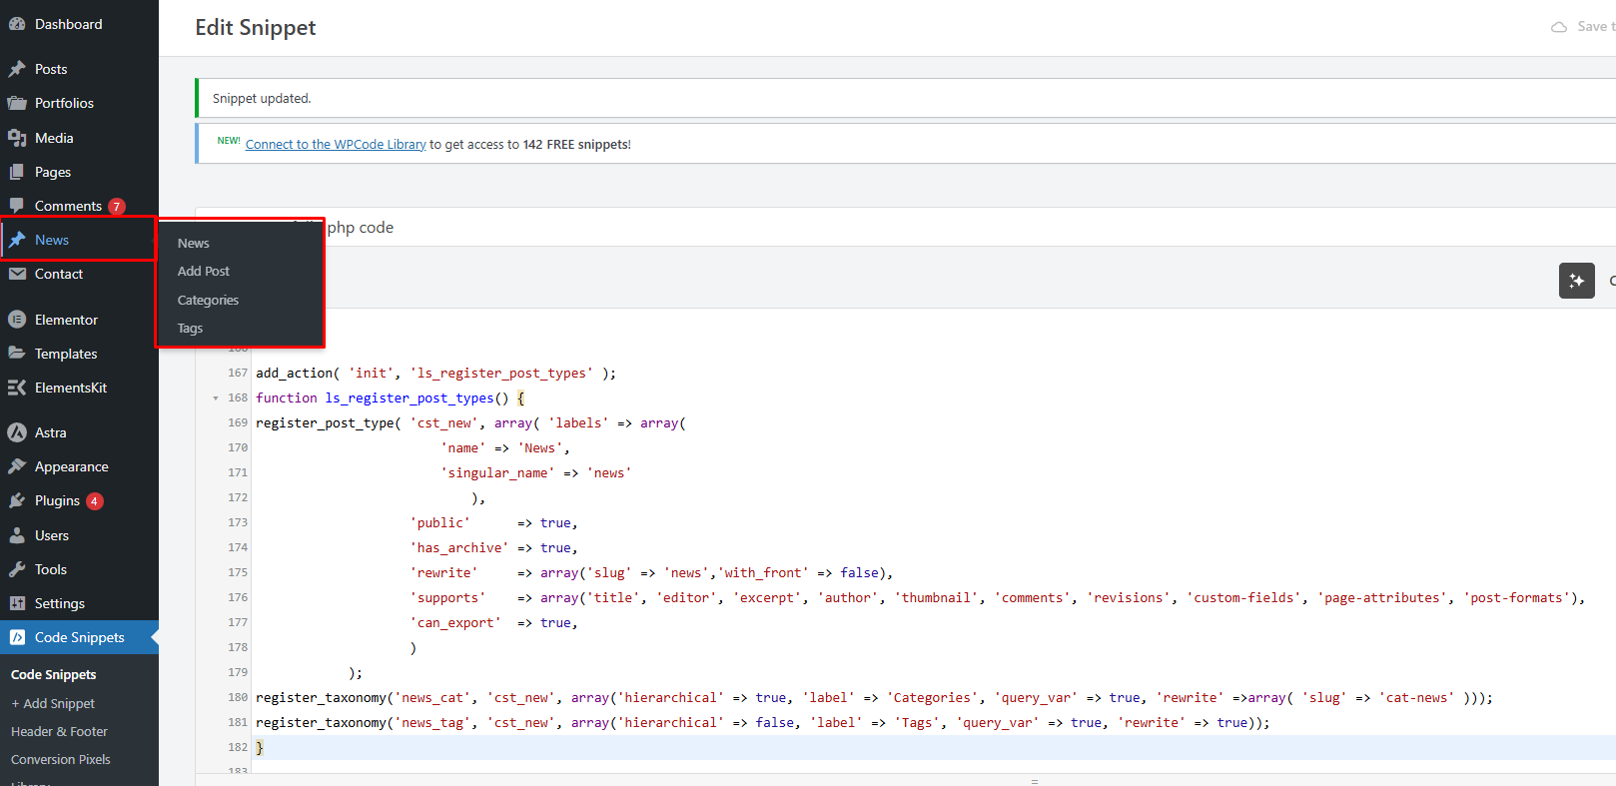Click the Templates menu label
This screenshot has height=786, width=1616.
click(66, 354)
